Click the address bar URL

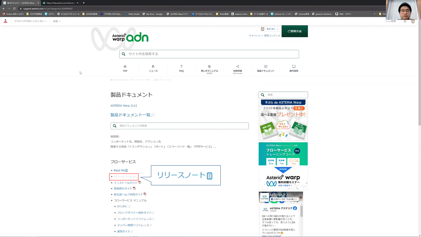pyautogui.click(x=48, y=9)
